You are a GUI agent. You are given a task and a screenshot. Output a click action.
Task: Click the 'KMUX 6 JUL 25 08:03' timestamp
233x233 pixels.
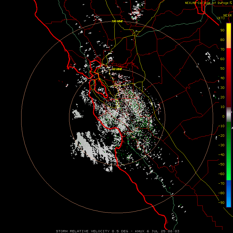point(157,231)
